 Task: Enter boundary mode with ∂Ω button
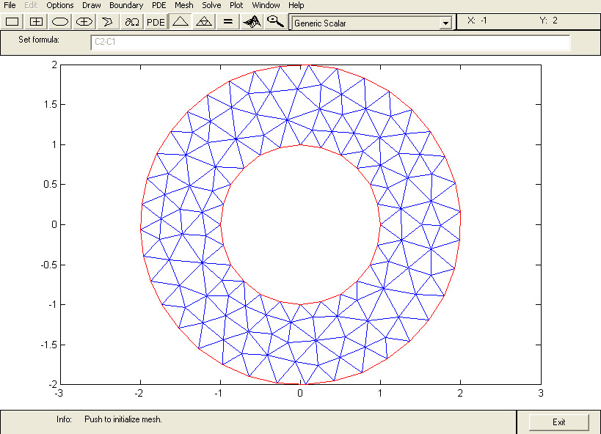pos(132,22)
